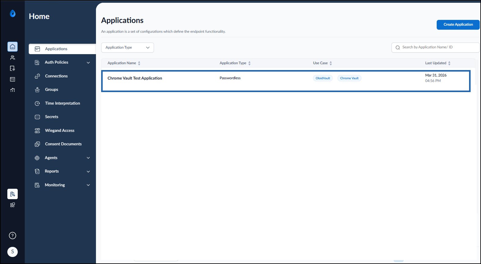
Task: Click the OloidVault tag
Action: pos(323,78)
